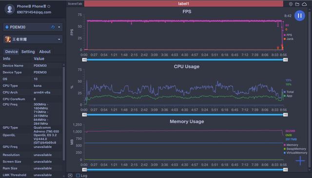
Task: Toggle the Jank legend series
Action: [288, 39]
